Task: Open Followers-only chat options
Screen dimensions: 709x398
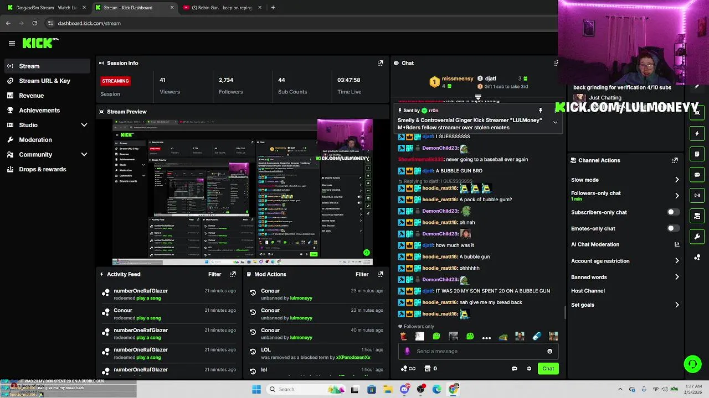Action: coord(625,196)
